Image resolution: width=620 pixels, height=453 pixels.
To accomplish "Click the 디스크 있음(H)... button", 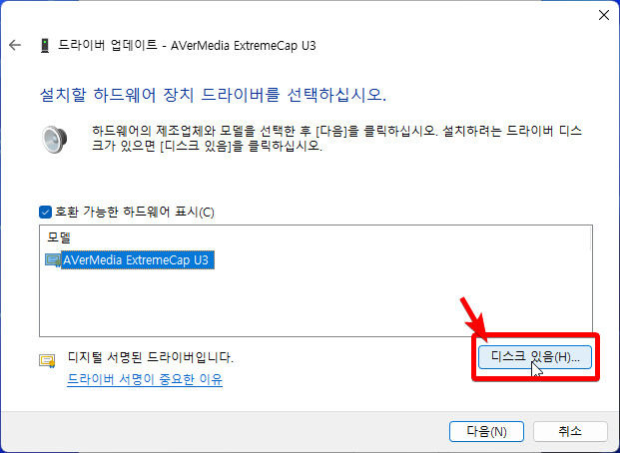I will point(535,357).
